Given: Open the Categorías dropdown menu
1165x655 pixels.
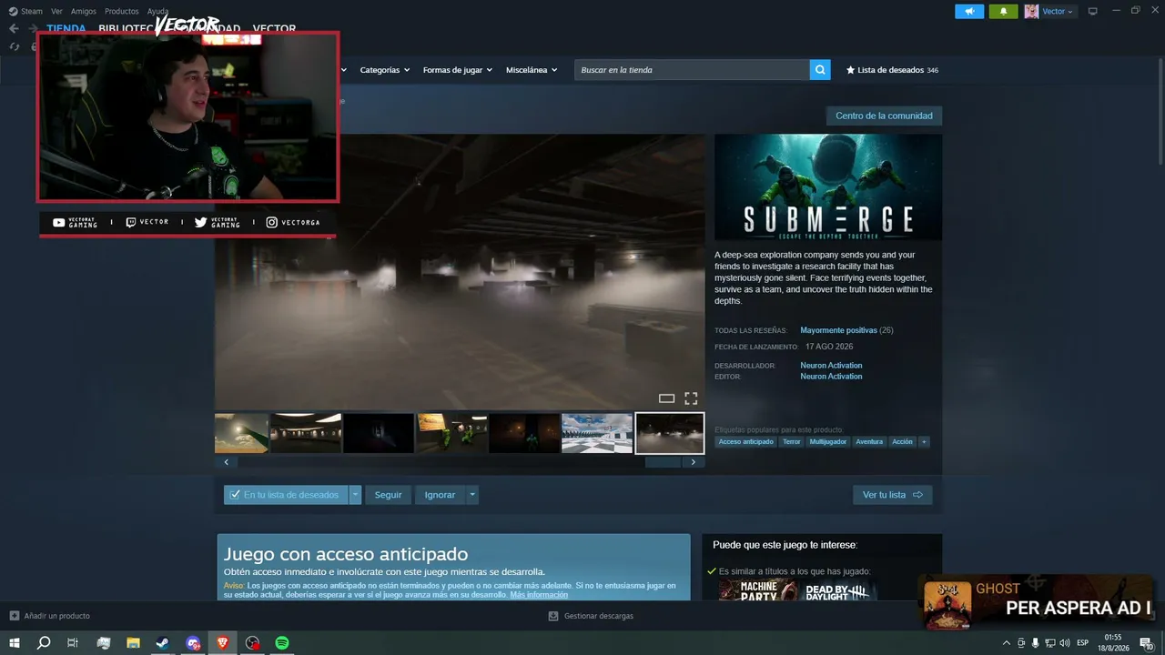Looking at the screenshot, I should (385, 70).
